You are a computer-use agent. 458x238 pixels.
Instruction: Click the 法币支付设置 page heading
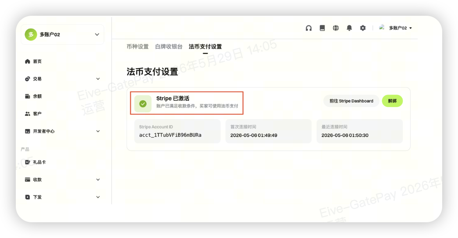pyautogui.click(x=152, y=72)
